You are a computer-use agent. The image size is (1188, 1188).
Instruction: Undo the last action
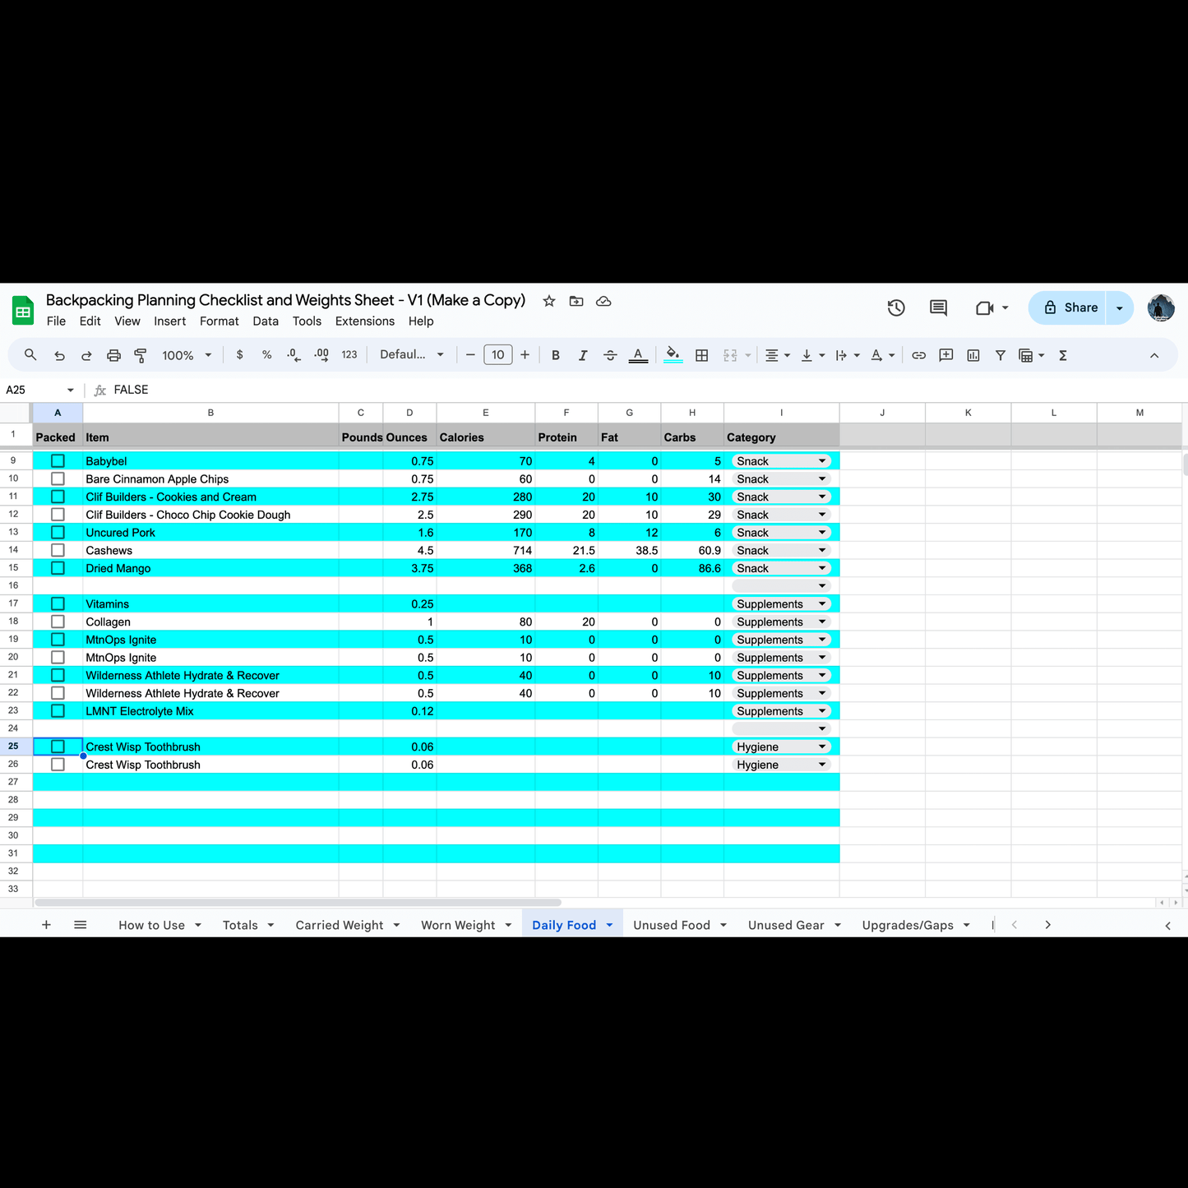coord(59,355)
